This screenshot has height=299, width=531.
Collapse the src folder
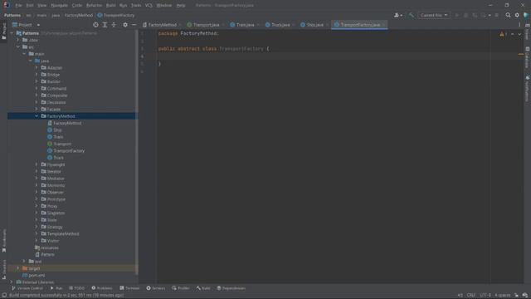(x=18, y=47)
